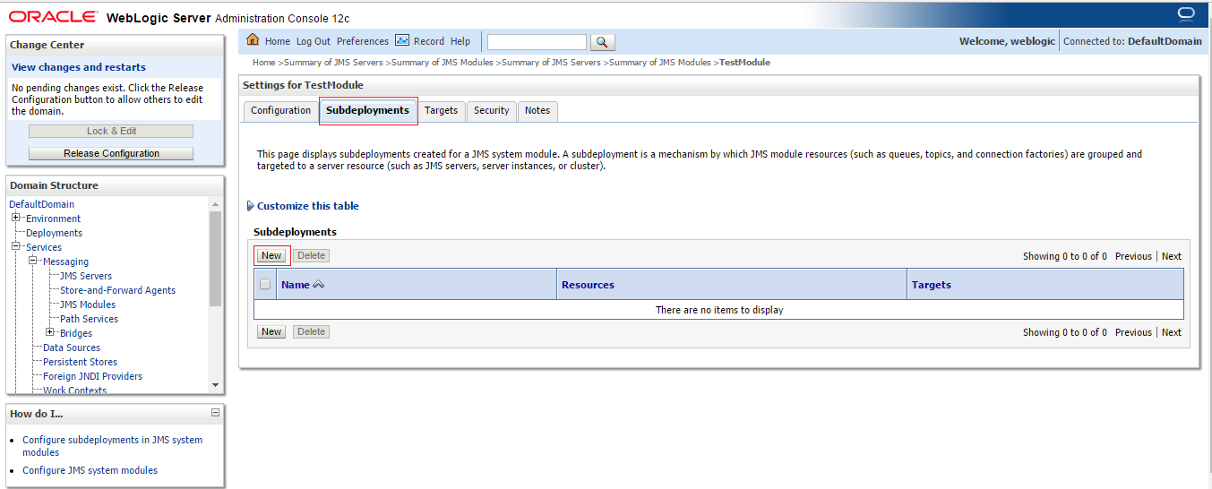Screen dimensions: 1212x489
Task: Click the Oracle 'O' icon at top right
Action: 1187,13
